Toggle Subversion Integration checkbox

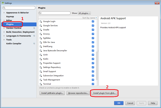tap(93, 76)
